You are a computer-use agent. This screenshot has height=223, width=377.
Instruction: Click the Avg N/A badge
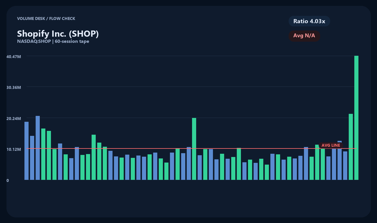click(x=304, y=36)
